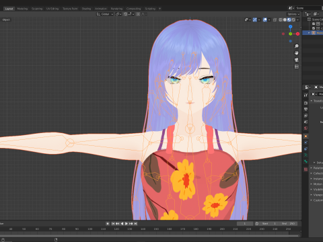Image resolution: width=323 pixels, height=242 pixels.
Task: Switch to rendered viewport shading
Action: [293, 19]
